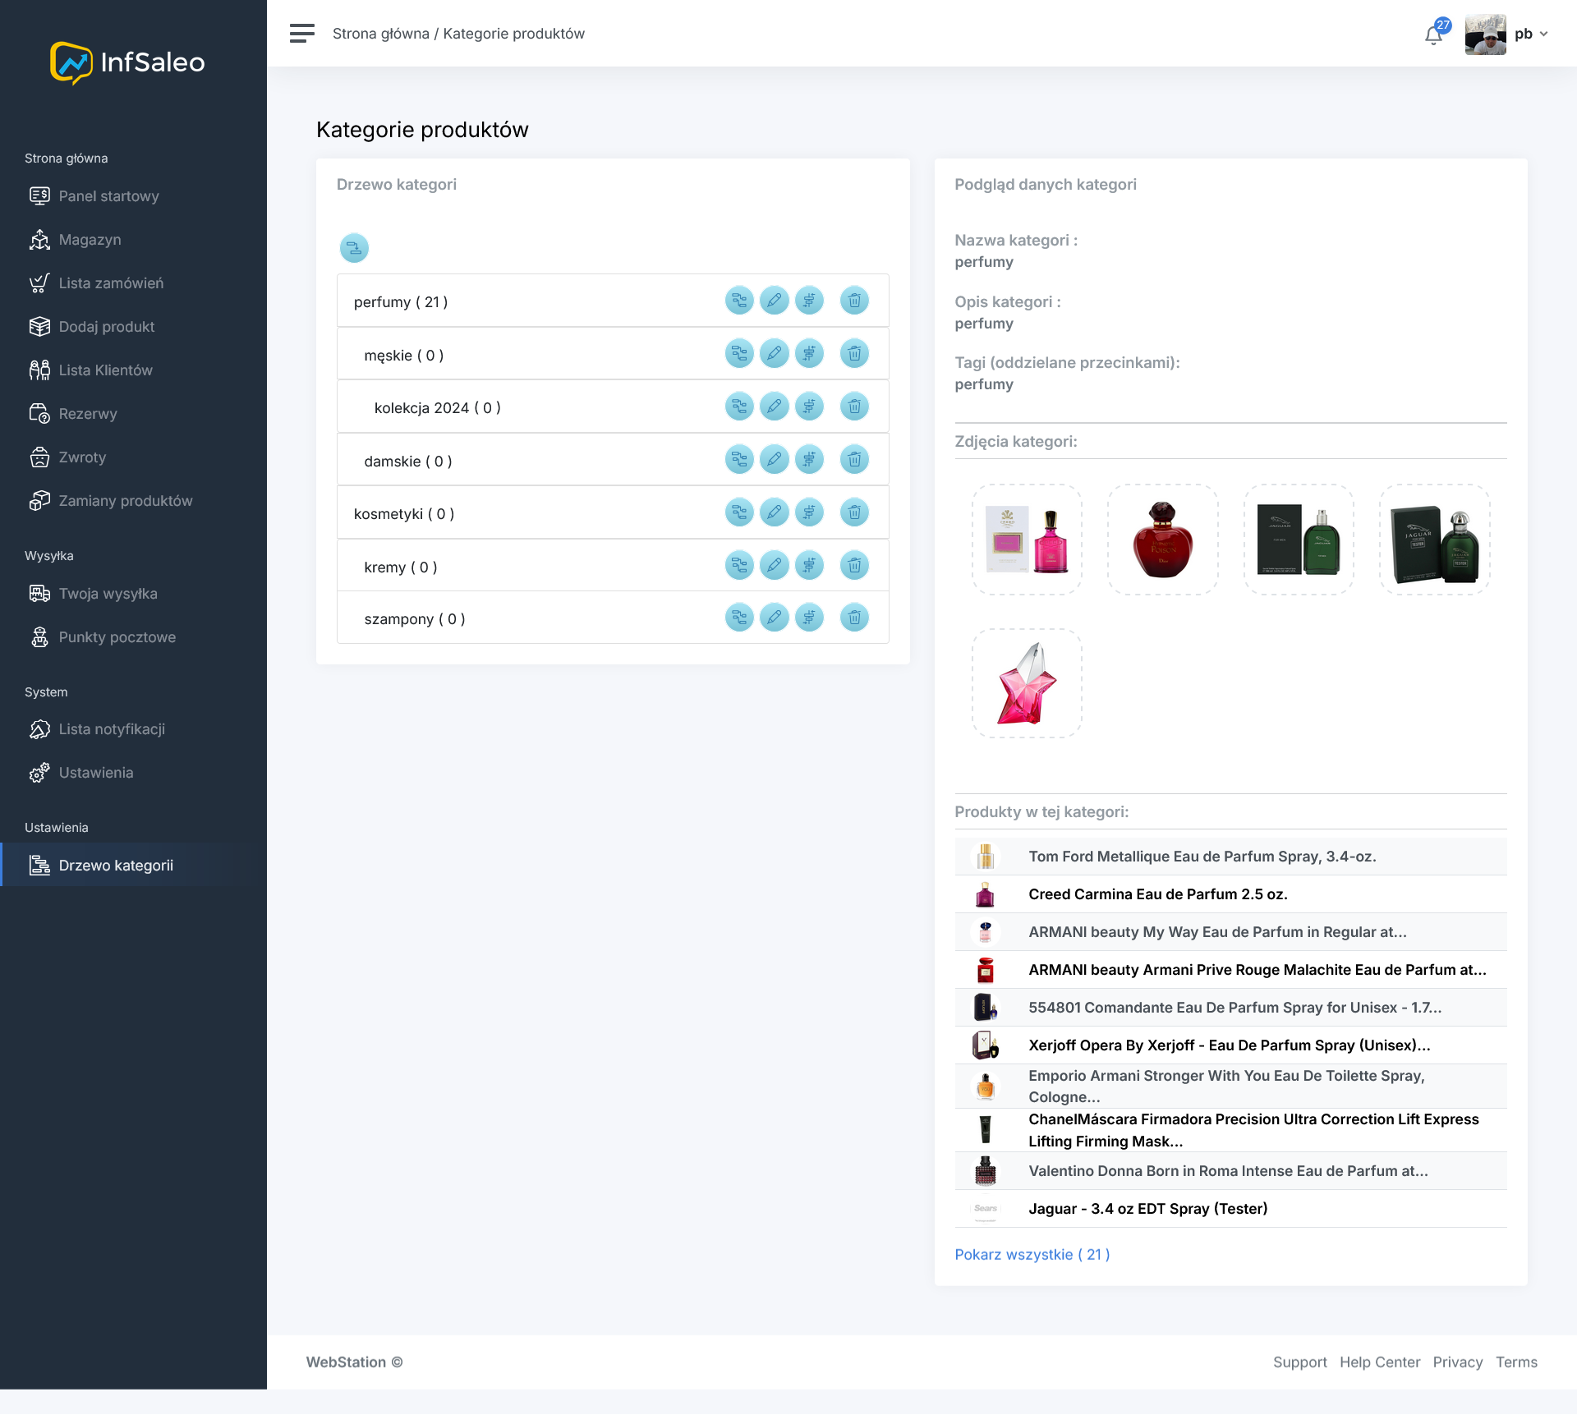Open the Valentino Donna Born in Roma product

[1230, 1171]
